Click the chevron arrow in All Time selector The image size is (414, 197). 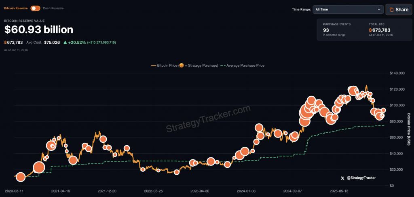[379, 9]
